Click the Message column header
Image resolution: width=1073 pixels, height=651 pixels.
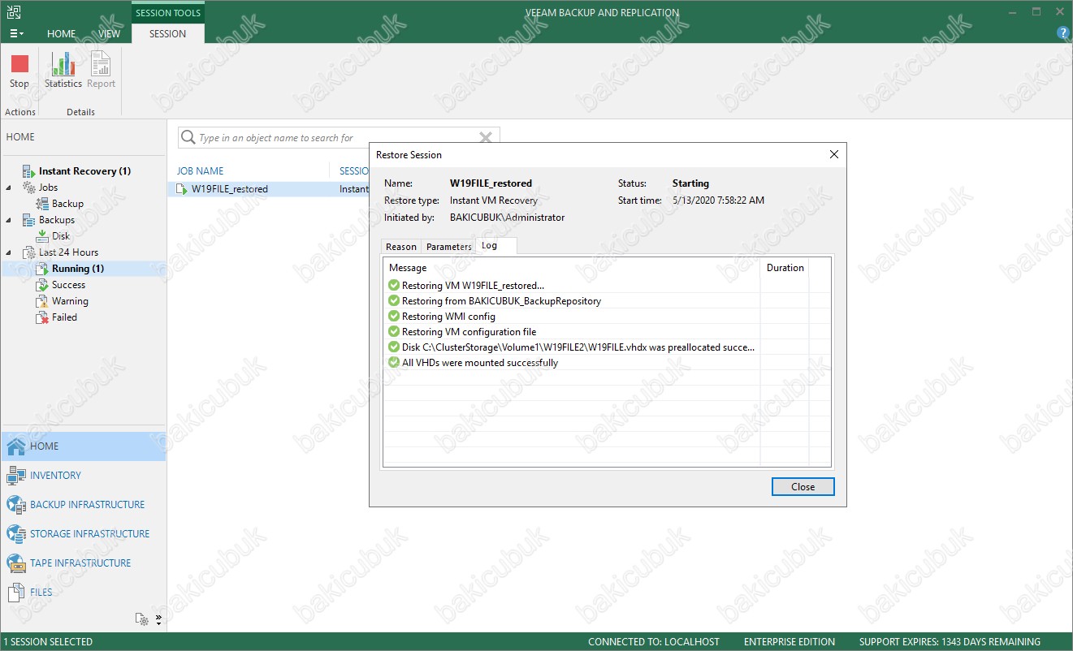pyautogui.click(x=571, y=268)
